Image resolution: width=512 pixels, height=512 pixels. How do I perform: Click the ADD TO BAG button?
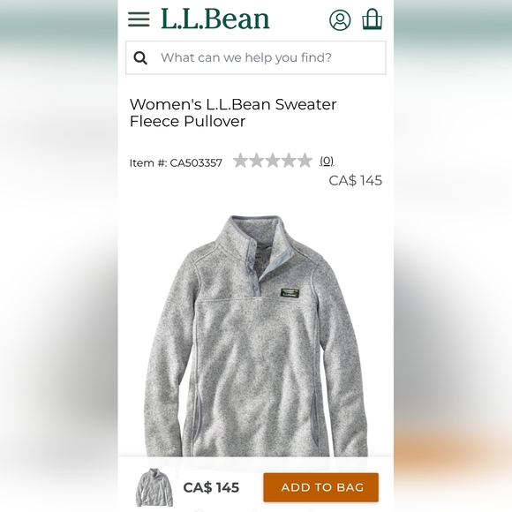click(x=321, y=487)
